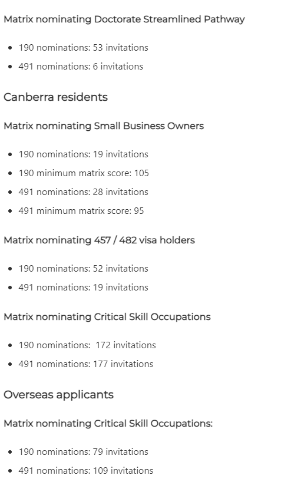Click the Canberra residents heading
The height and width of the screenshot is (492, 291).
pyautogui.click(x=55, y=97)
